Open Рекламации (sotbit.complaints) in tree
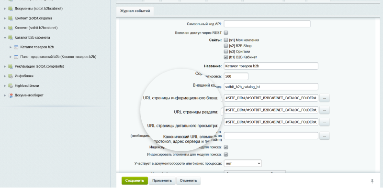 coord(39,66)
